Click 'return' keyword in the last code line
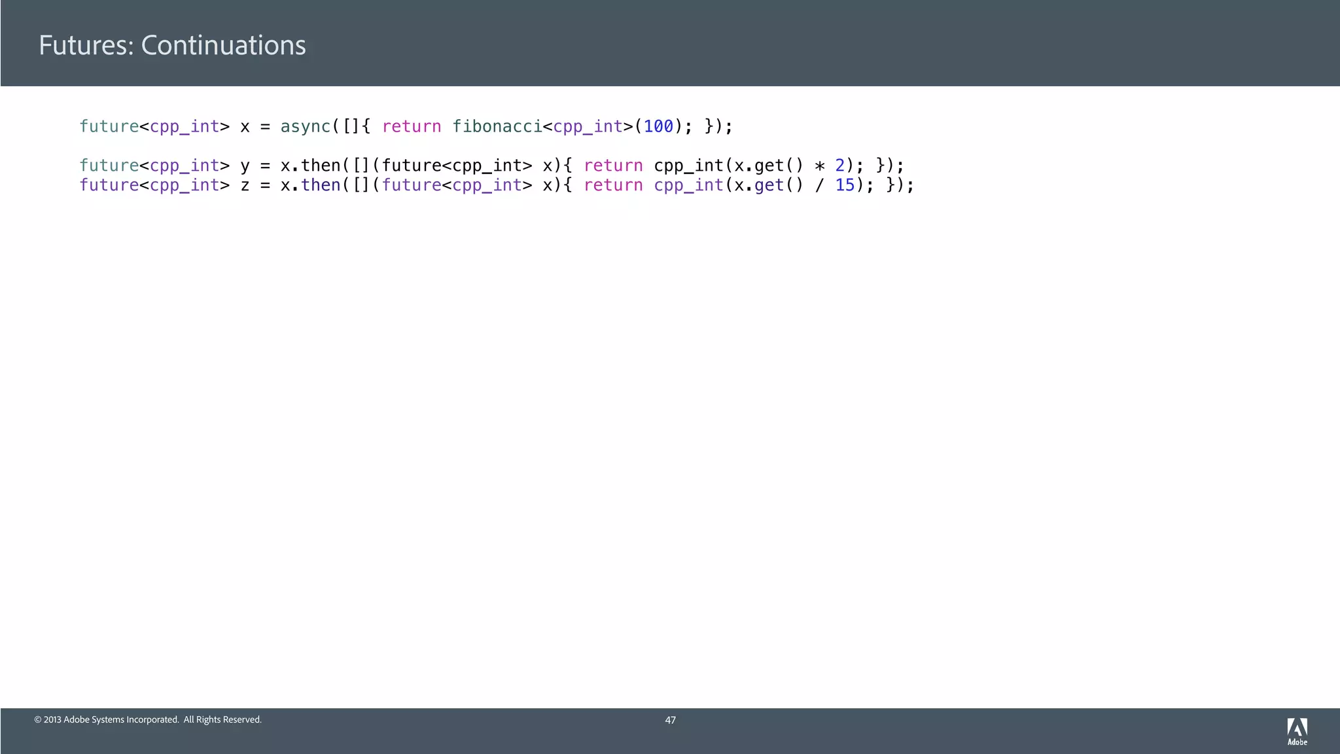 pos(613,185)
